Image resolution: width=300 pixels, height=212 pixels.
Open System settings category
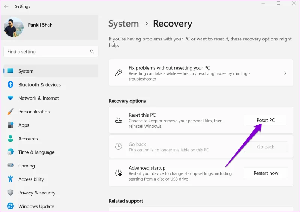[x=51, y=71]
